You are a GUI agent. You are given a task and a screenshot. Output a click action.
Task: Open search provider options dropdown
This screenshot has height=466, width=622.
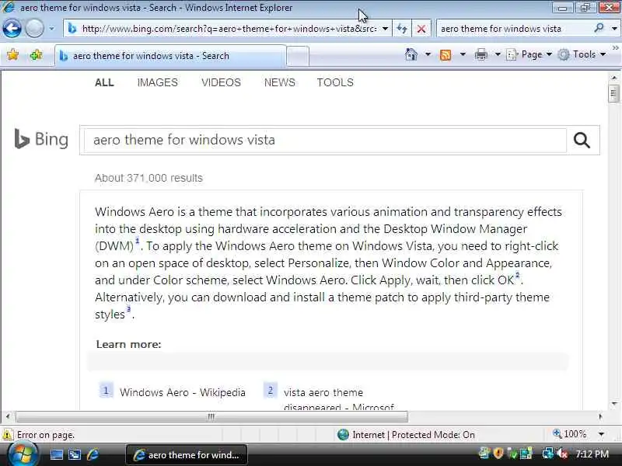point(614,29)
